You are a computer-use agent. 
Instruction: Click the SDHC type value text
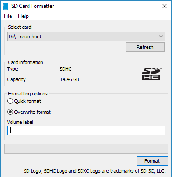point(66,69)
